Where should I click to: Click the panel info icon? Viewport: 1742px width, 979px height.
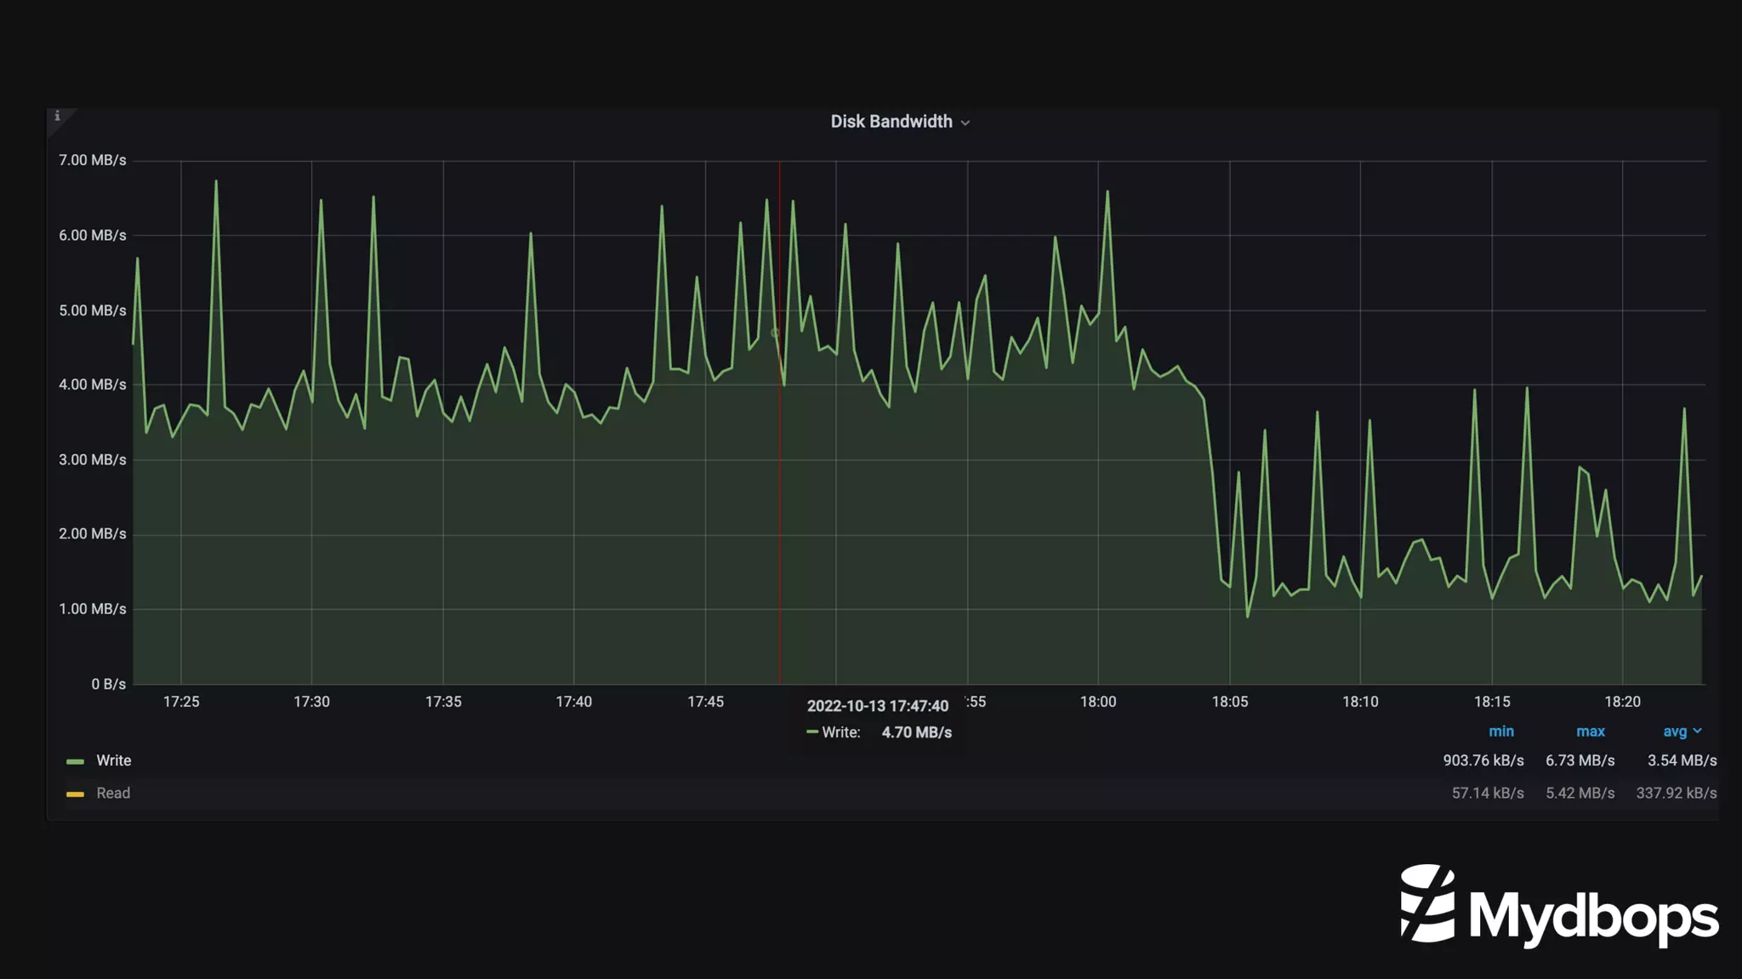tap(57, 117)
